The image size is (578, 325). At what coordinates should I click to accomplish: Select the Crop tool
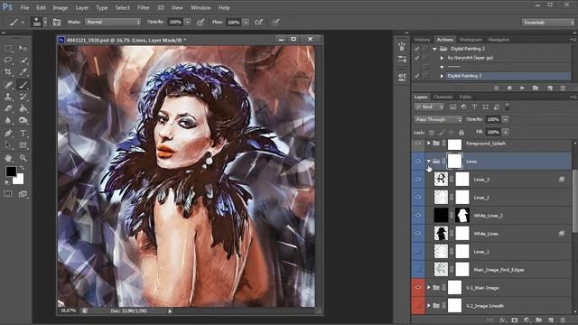(x=8, y=72)
